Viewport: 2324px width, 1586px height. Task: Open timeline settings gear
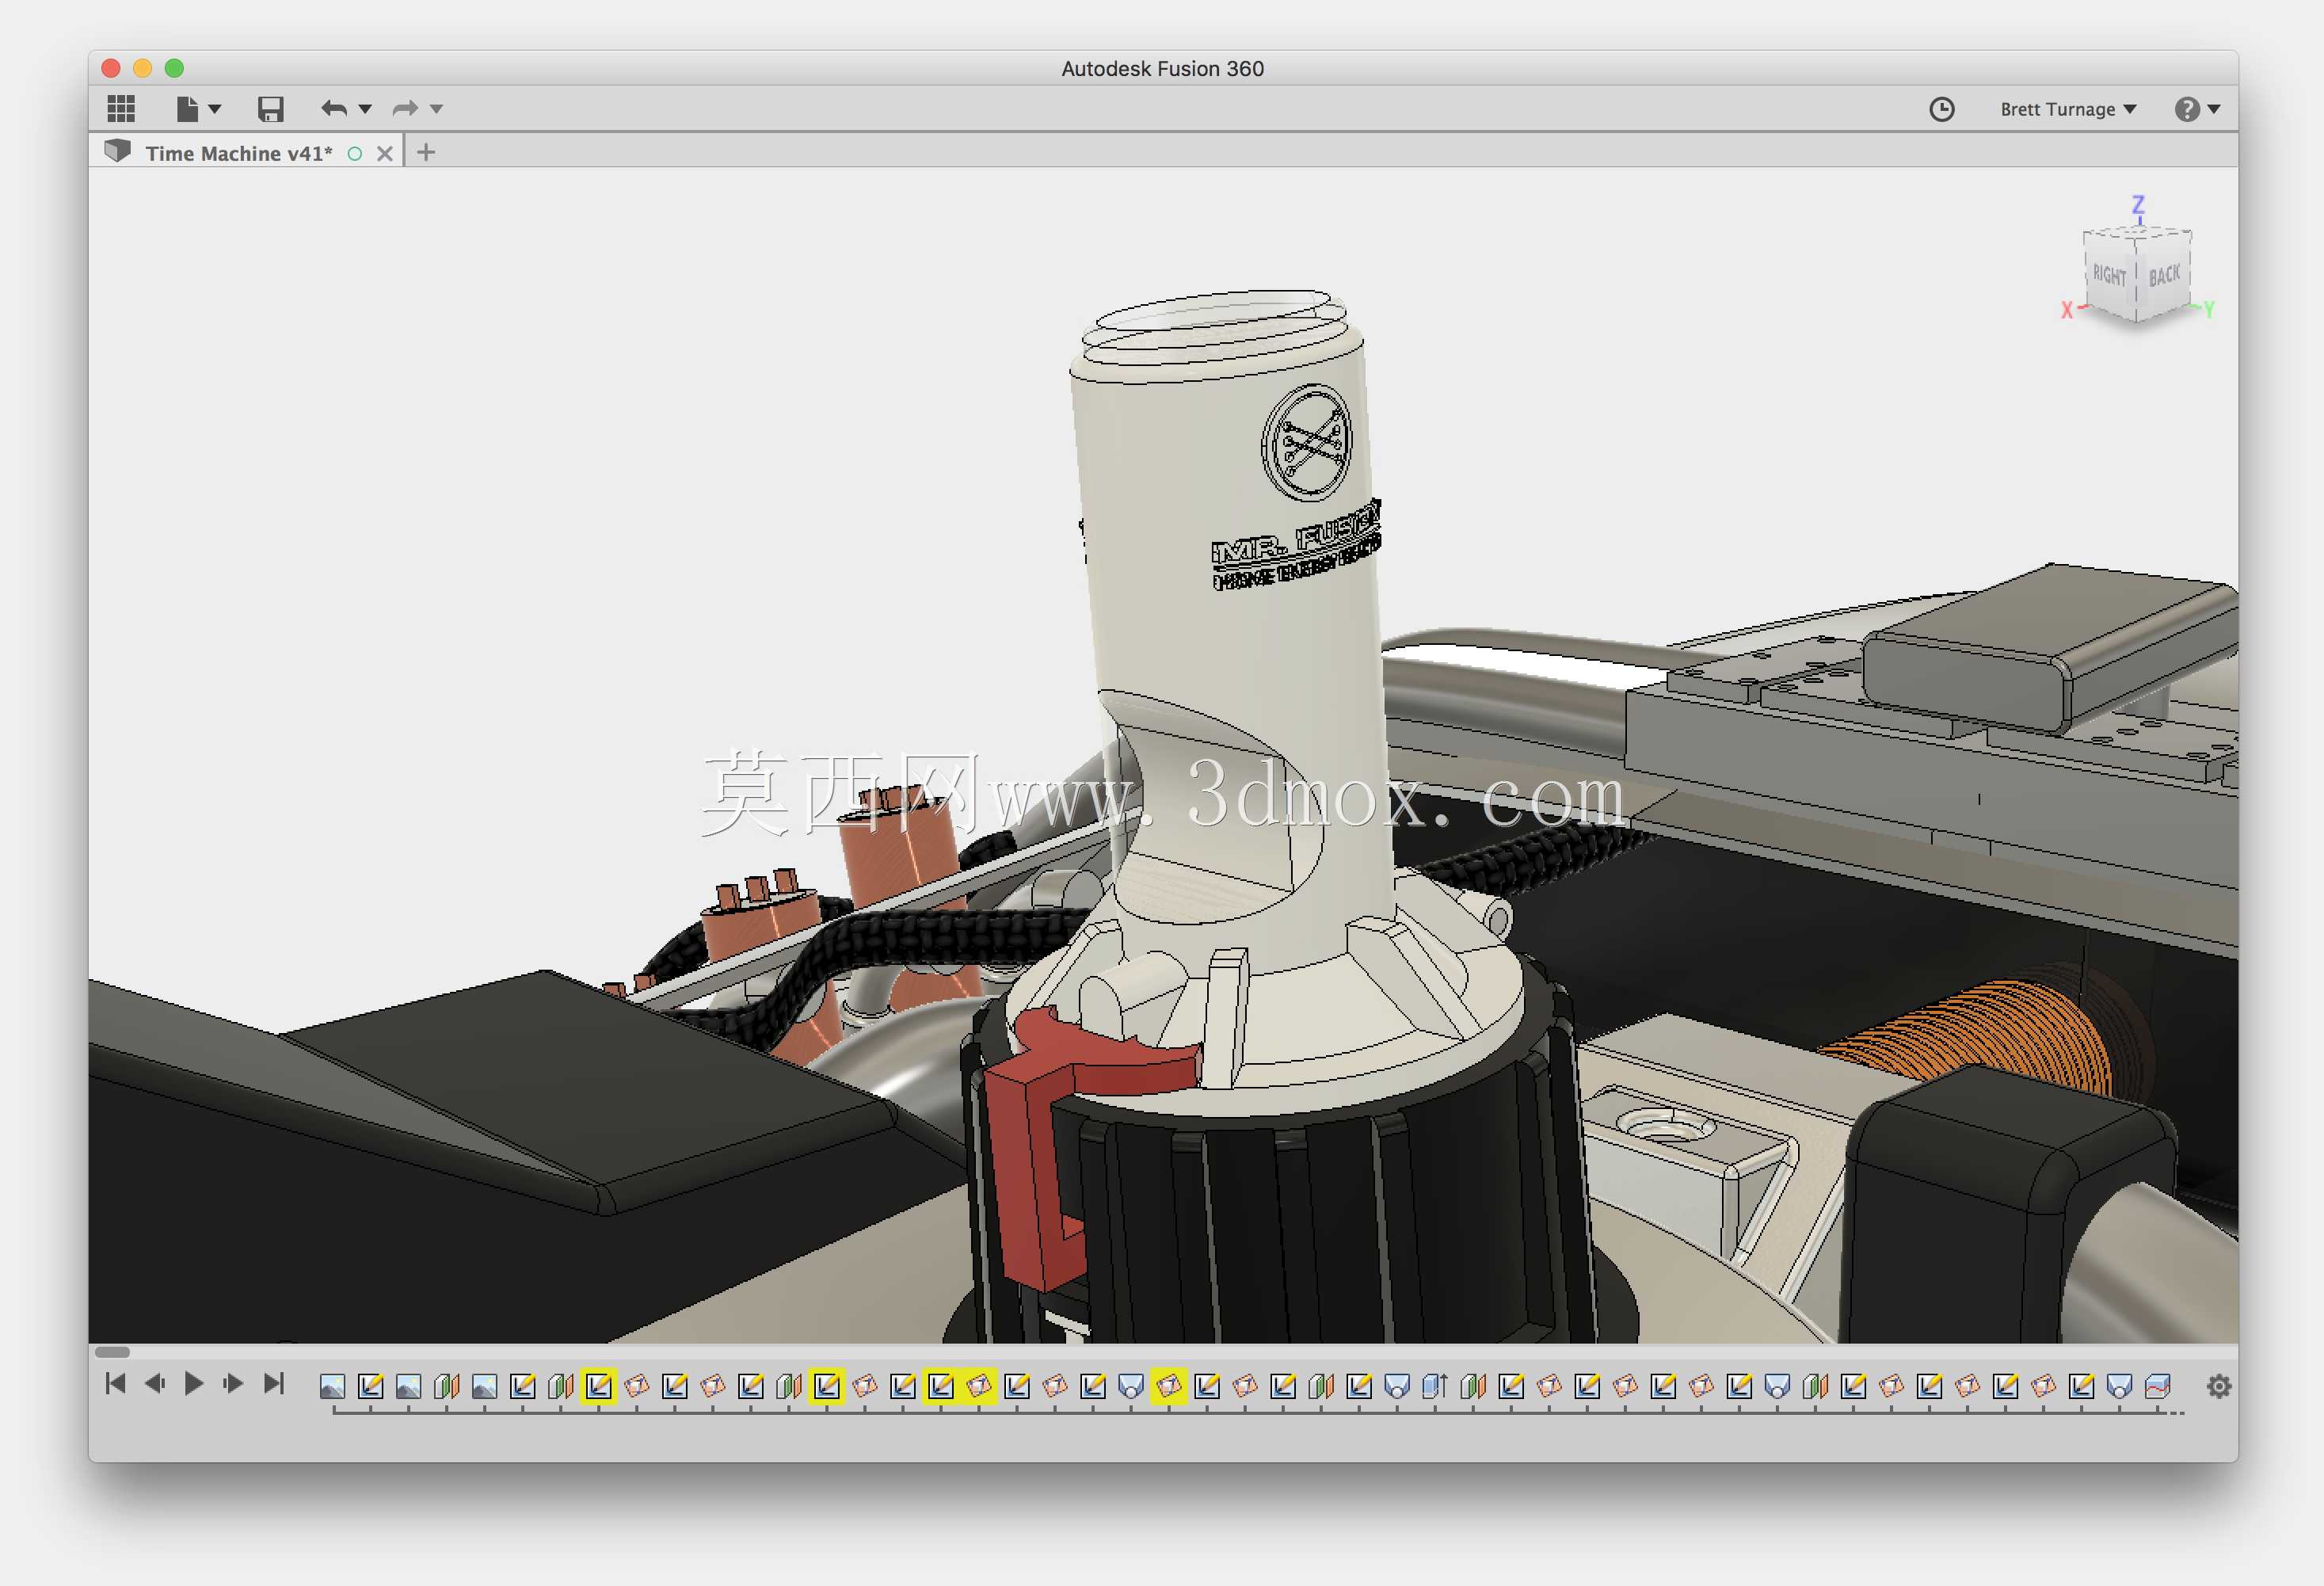(2219, 1386)
